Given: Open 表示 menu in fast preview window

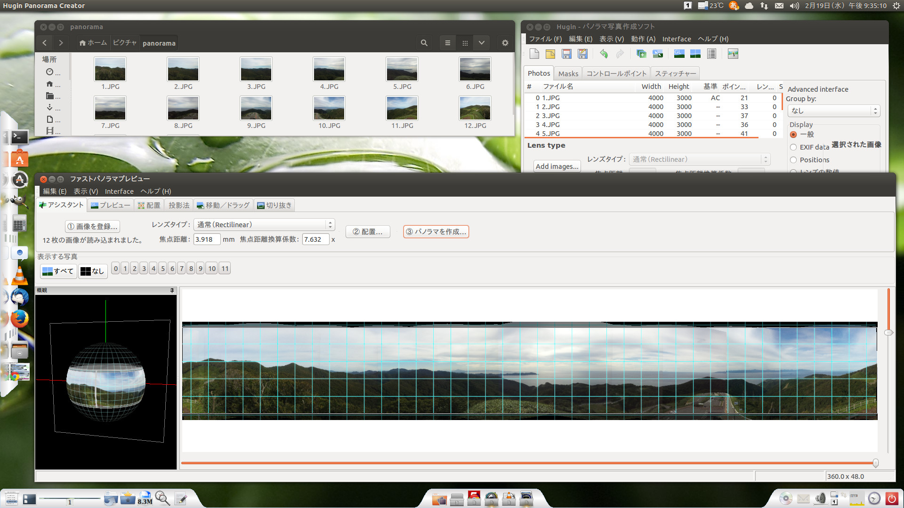Looking at the screenshot, I should pyautogui.click(x=86, y=191).
